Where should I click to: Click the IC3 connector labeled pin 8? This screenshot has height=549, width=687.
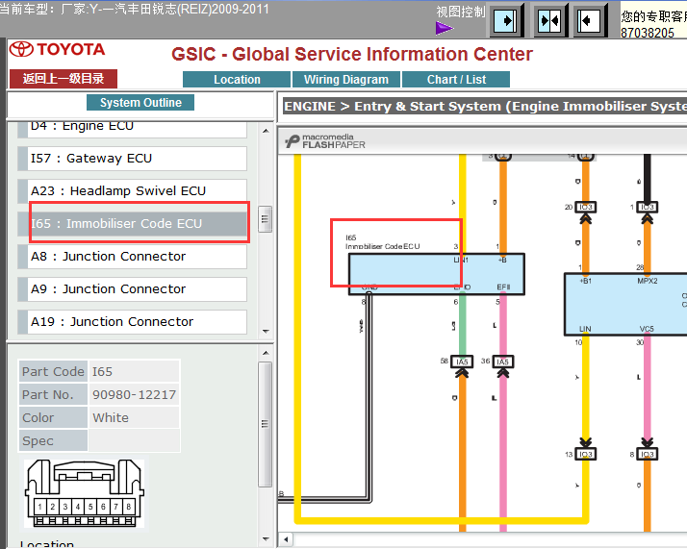tap(648, 454)
